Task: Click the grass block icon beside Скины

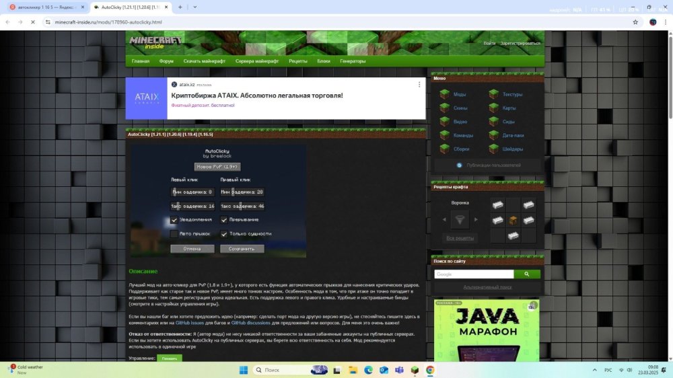Action: pyautogui.click(x=444, y=108)
